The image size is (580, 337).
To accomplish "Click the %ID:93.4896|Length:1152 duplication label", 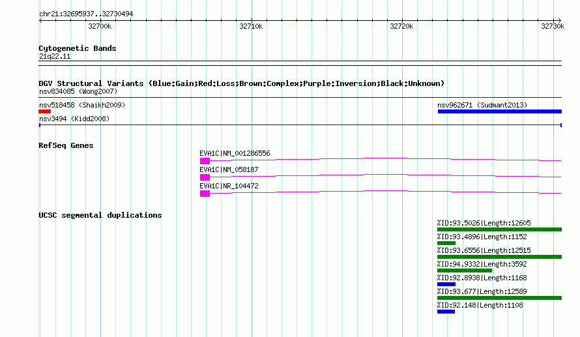I will [482, 237].
